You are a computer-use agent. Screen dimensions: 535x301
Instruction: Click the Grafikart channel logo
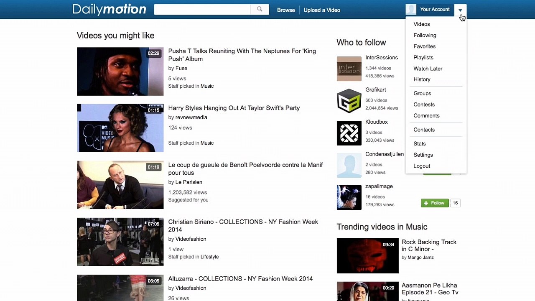point(349,101)
